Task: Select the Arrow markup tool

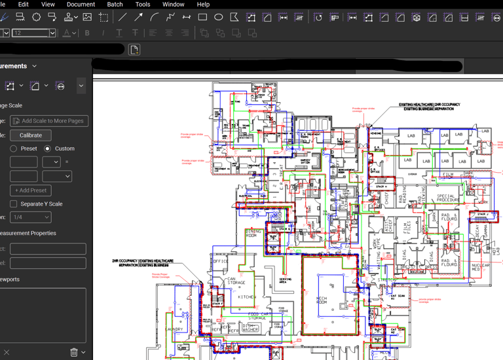Action: [x=138, y=17]
